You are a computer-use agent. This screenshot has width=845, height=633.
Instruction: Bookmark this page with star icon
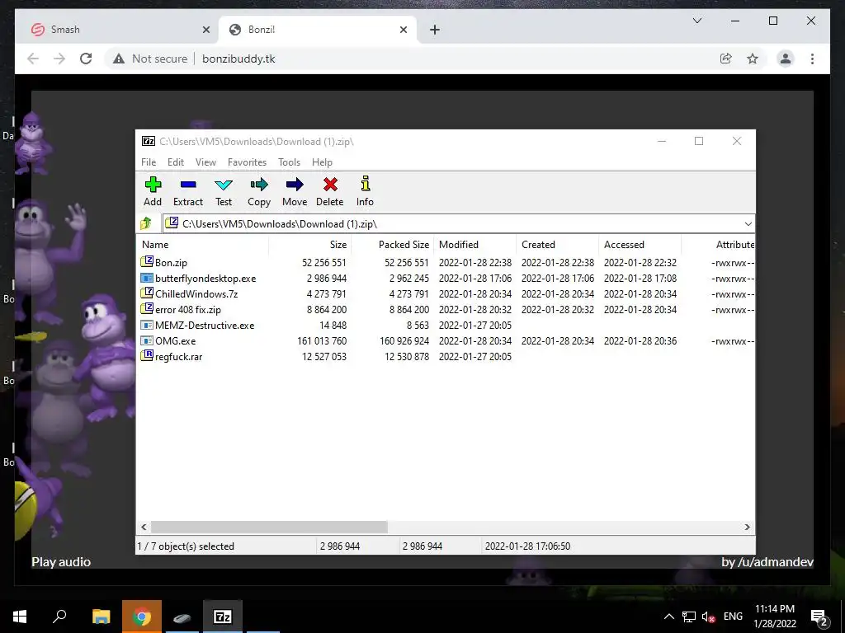753,59
